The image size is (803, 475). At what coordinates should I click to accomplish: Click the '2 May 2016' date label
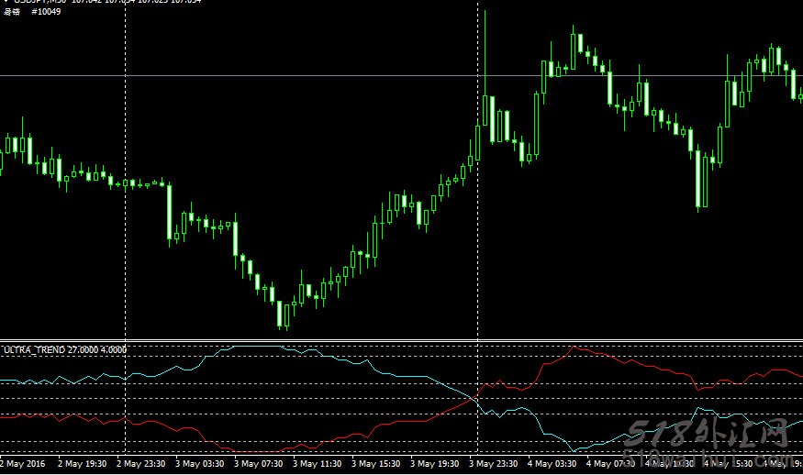22,465
